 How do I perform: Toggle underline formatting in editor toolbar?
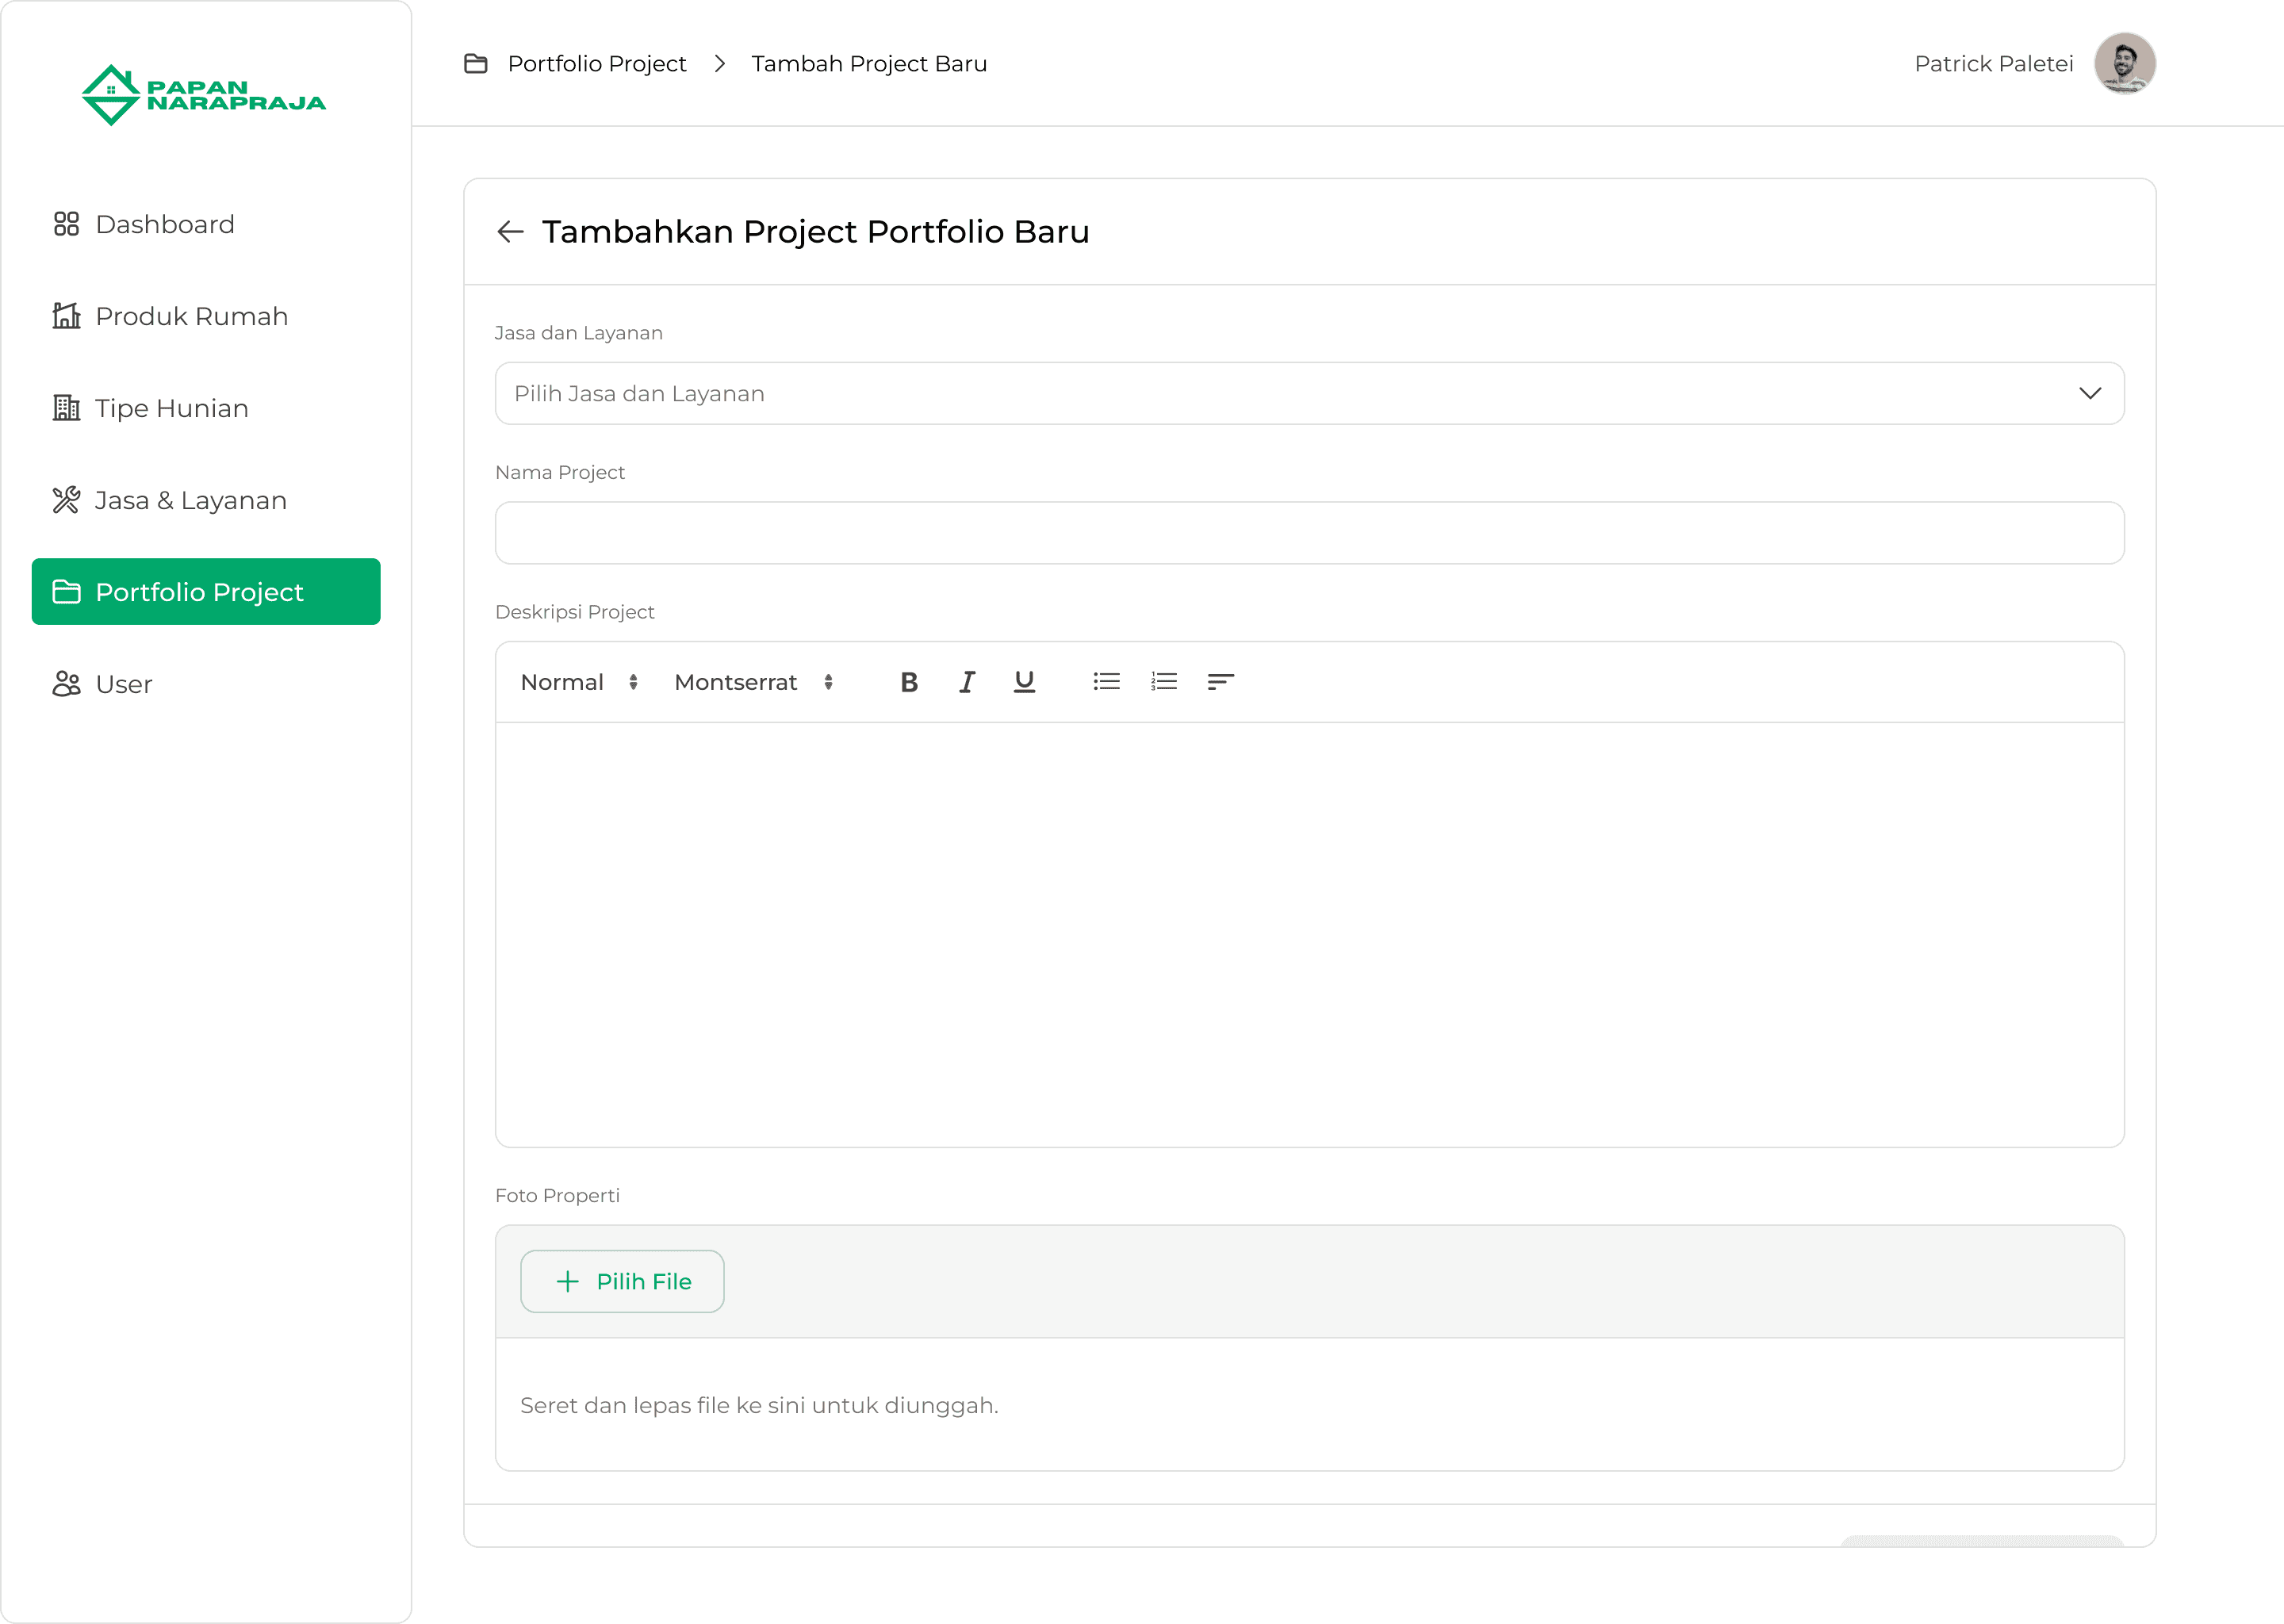click(1023, 682)
